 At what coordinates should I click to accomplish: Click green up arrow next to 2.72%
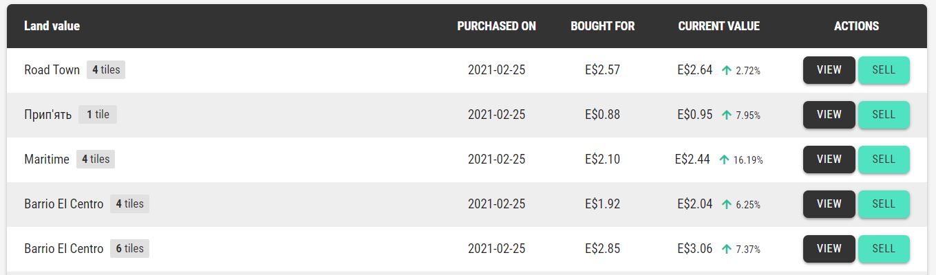coord(727,70)
